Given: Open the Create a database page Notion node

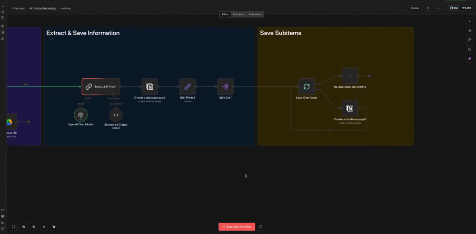Looking at the screenshot, I should click(149, 86).
